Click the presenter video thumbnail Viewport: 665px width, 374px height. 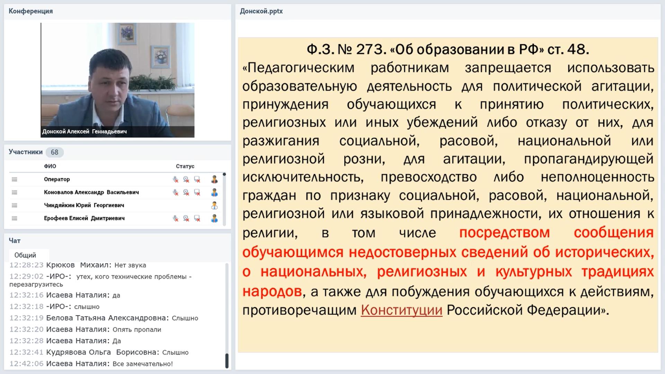pyautogui.click(x=117, y=80)
